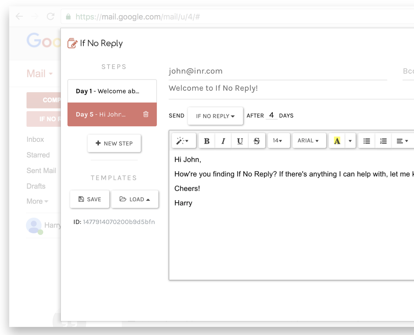Image resolution: width=414 pixels, height=335 pixels.
Task: Open the font size 14 dropdown
Action: tap(279, 141)
